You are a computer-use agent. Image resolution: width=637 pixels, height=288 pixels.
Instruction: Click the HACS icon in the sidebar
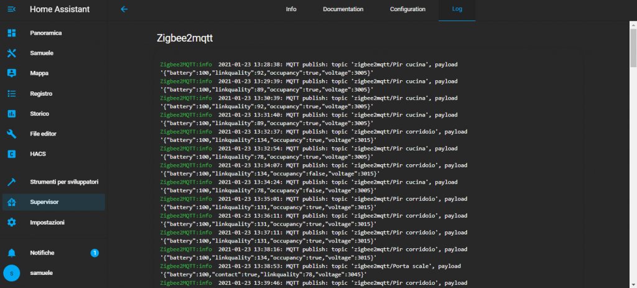pos(11,154)
